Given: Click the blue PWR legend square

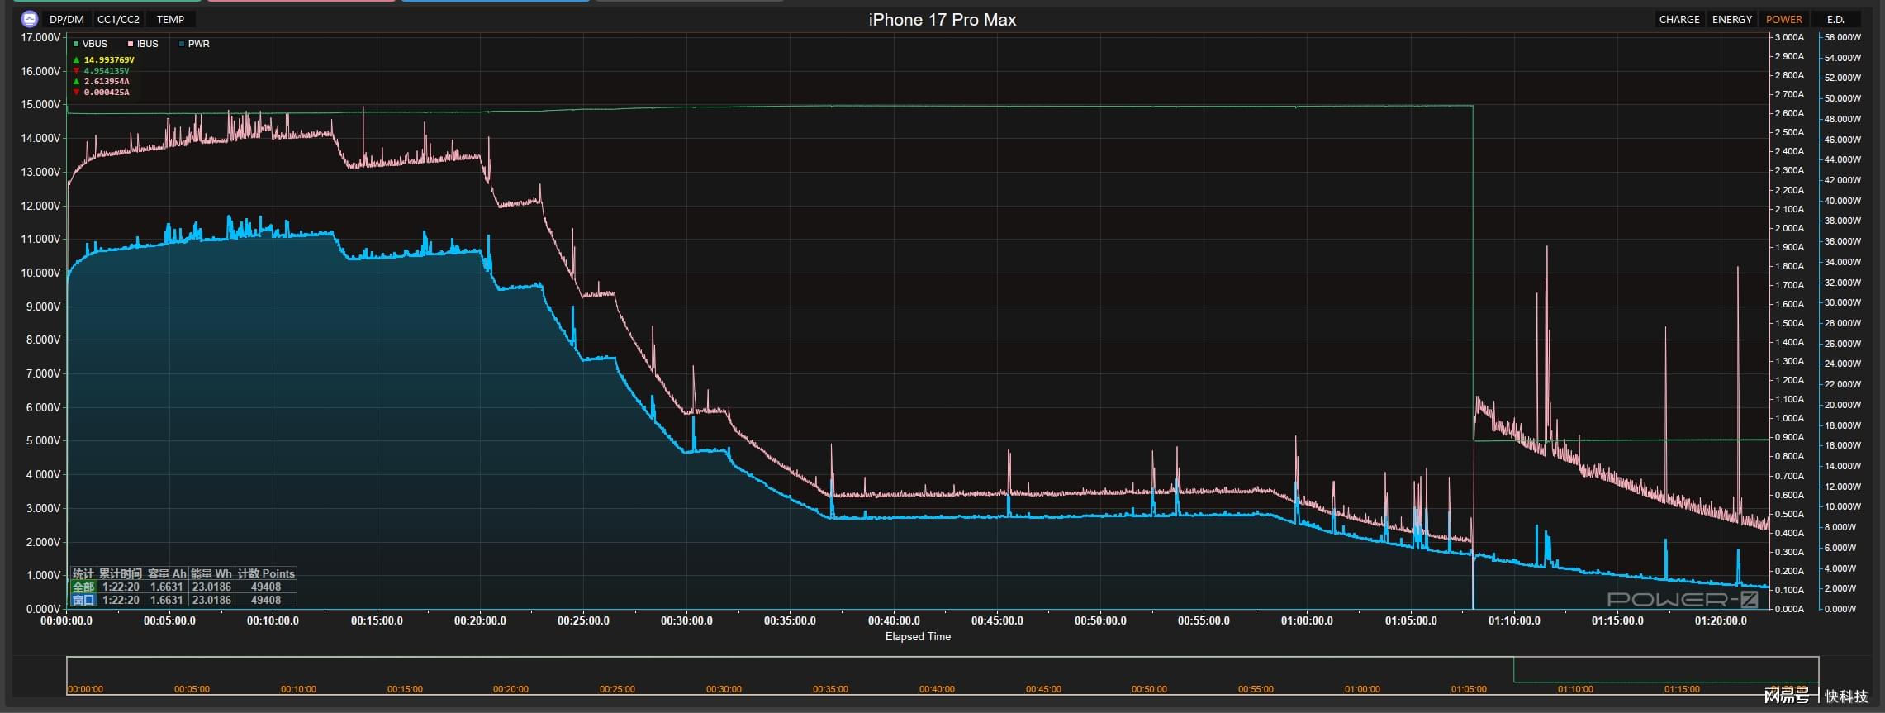Looking at the screenshot, I should (182, 45).
